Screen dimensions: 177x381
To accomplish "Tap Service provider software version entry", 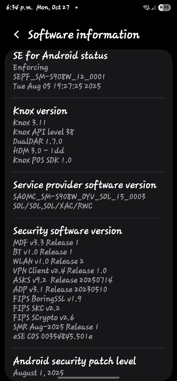I will 88,195.
